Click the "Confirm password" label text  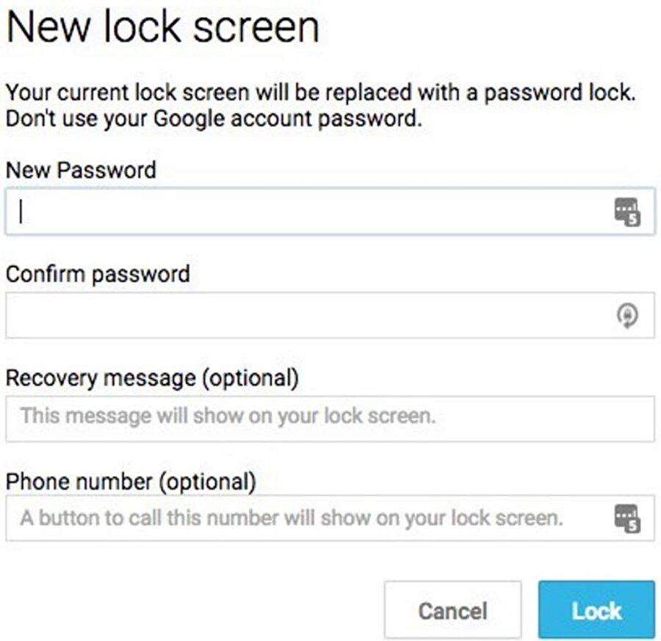(98, 274)
